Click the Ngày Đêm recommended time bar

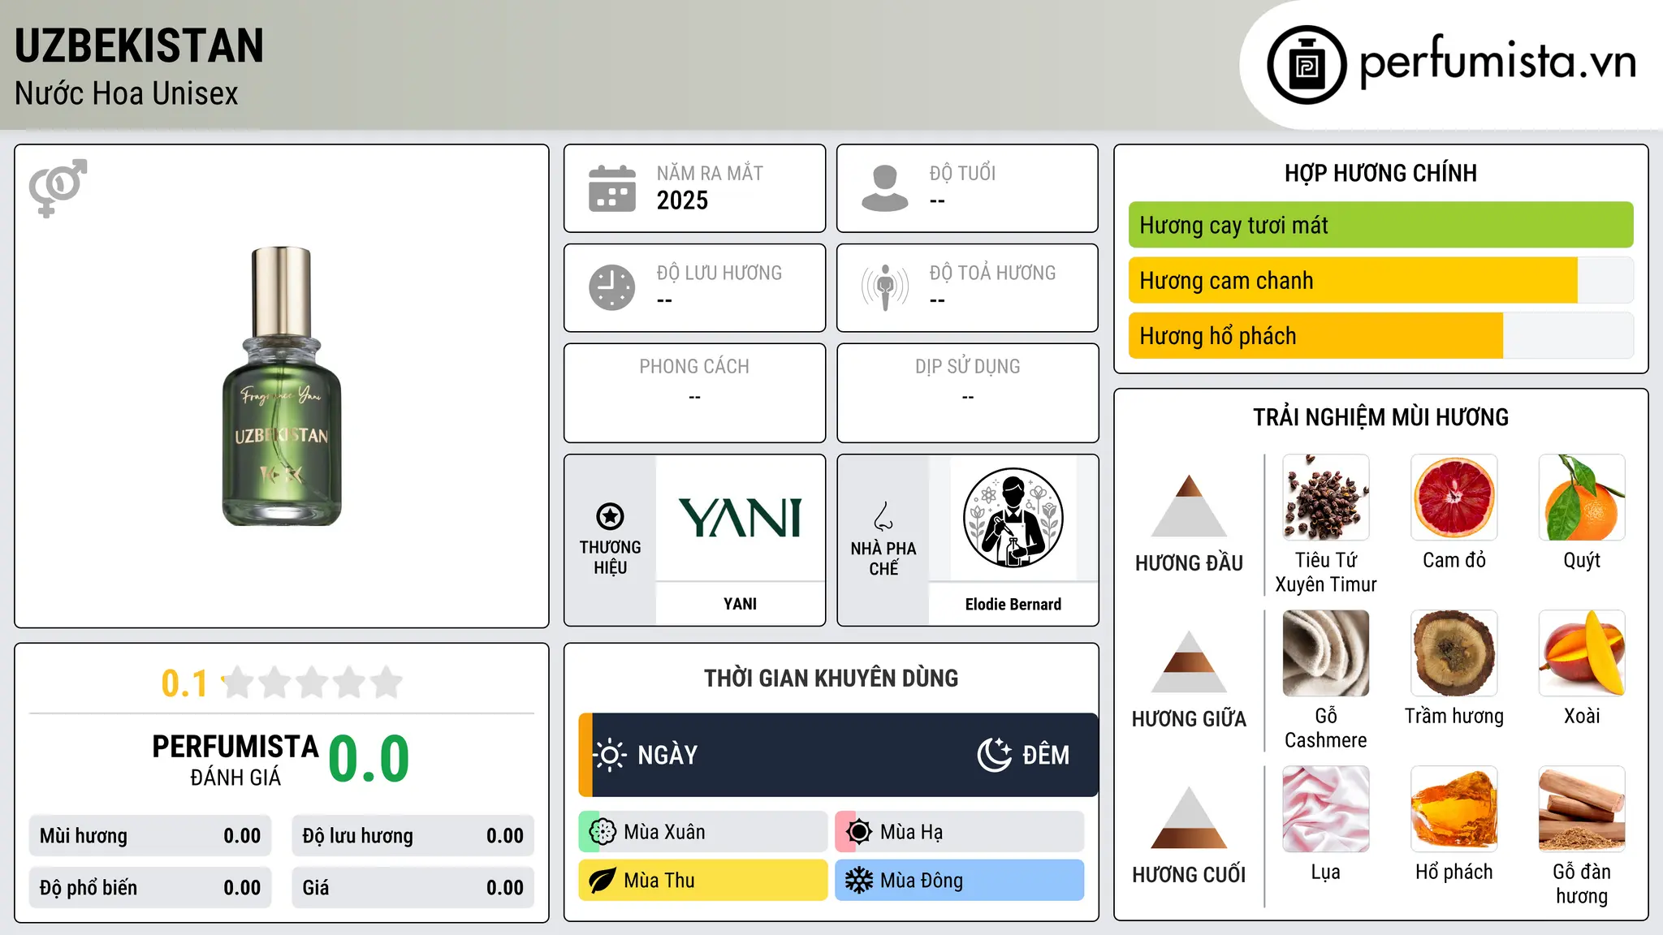[838, 755]
